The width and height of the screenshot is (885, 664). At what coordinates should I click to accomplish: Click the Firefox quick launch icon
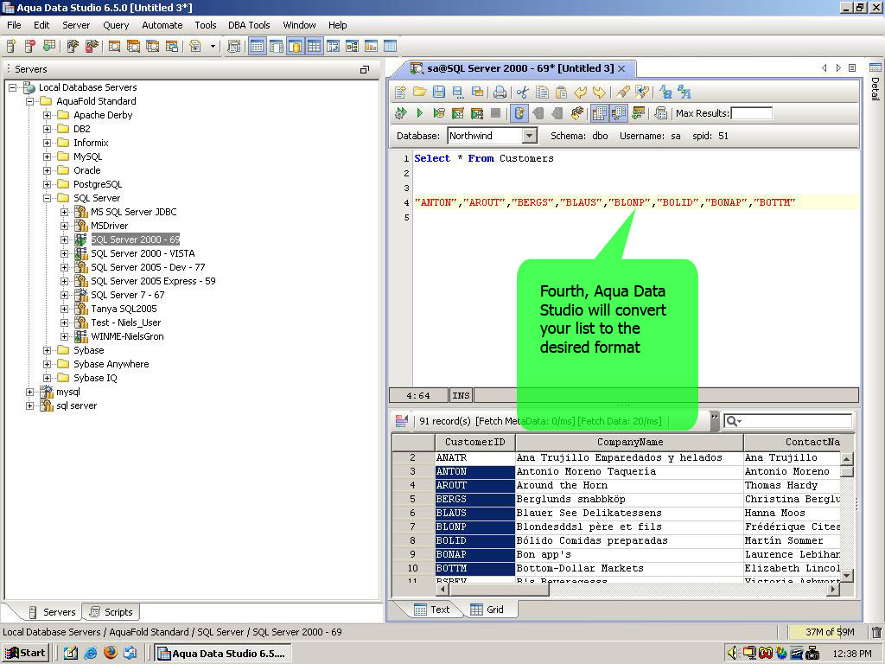click(x=111, y=653)
